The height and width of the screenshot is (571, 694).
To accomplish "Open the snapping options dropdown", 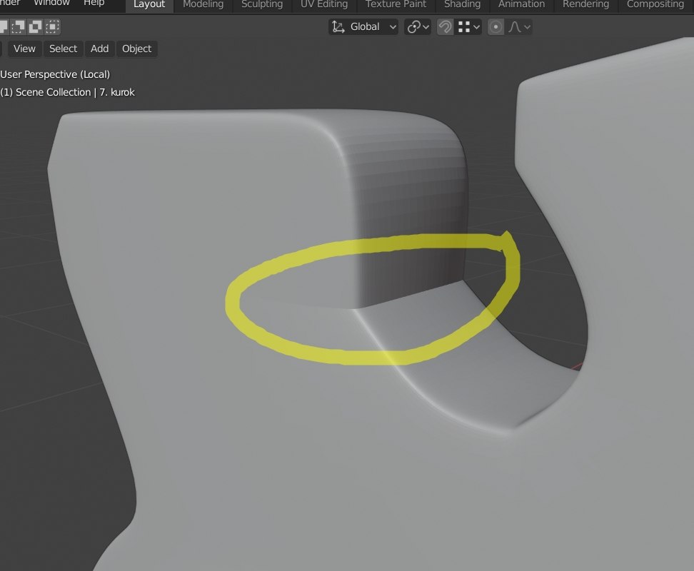I will click(468, 27).
